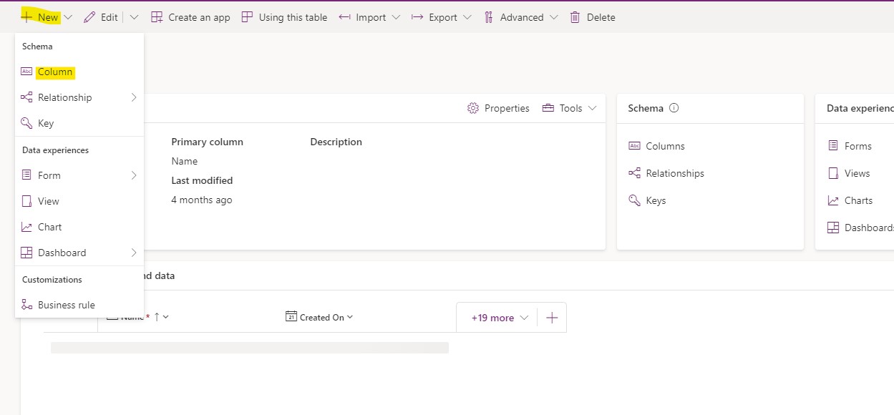The width and height of the screenshot is (894, 415).
Task: Expand the +19 more columns dropdown
Action: click(500, 318)
